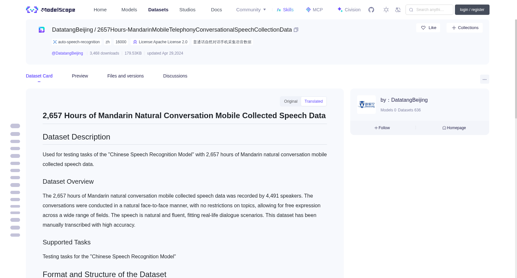The width and height of the screenshot is (517, 278).
Task: Click the 3,468 downloads text
Action: [x=104, y=53]
